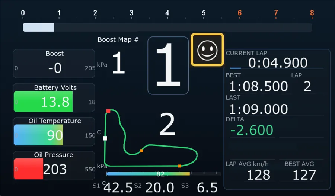Click the Boost max value 205

pos(90,68)
